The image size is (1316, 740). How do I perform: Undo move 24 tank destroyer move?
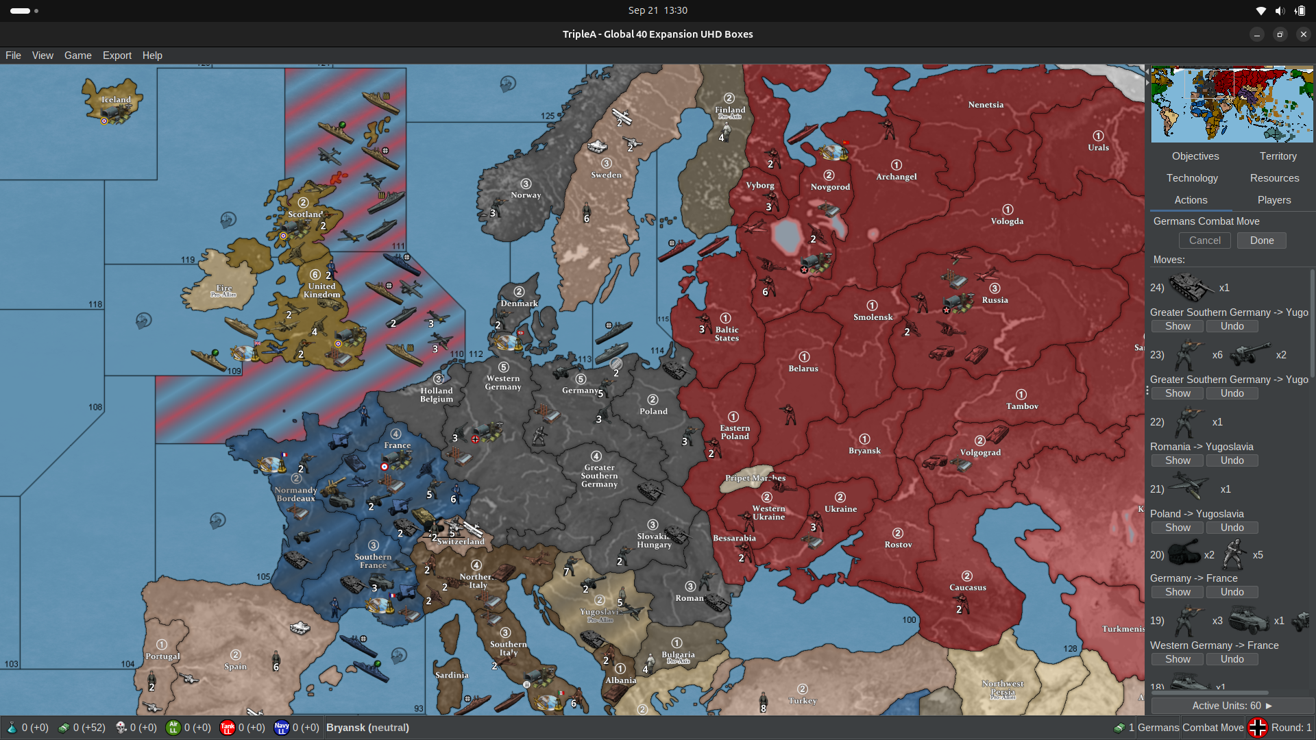(1232, 326)
